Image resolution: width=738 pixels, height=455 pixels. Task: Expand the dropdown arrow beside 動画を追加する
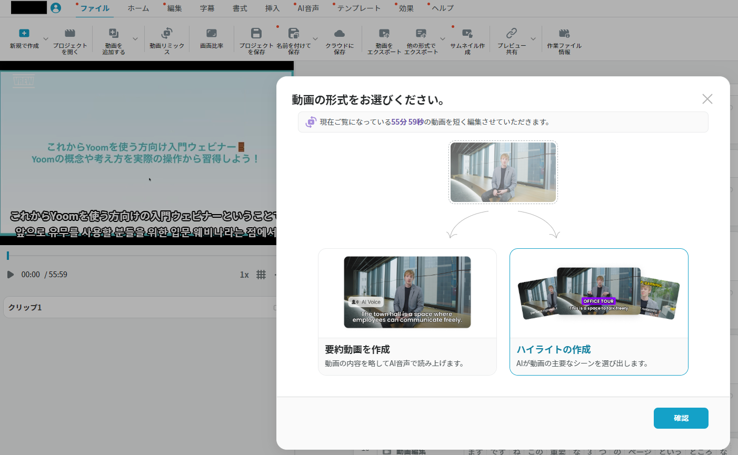pyautogui.click(x=135, y=39)
